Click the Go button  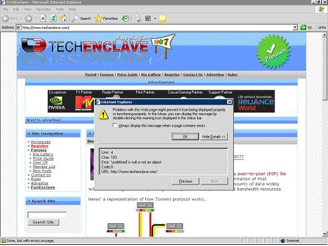point(306,28)
